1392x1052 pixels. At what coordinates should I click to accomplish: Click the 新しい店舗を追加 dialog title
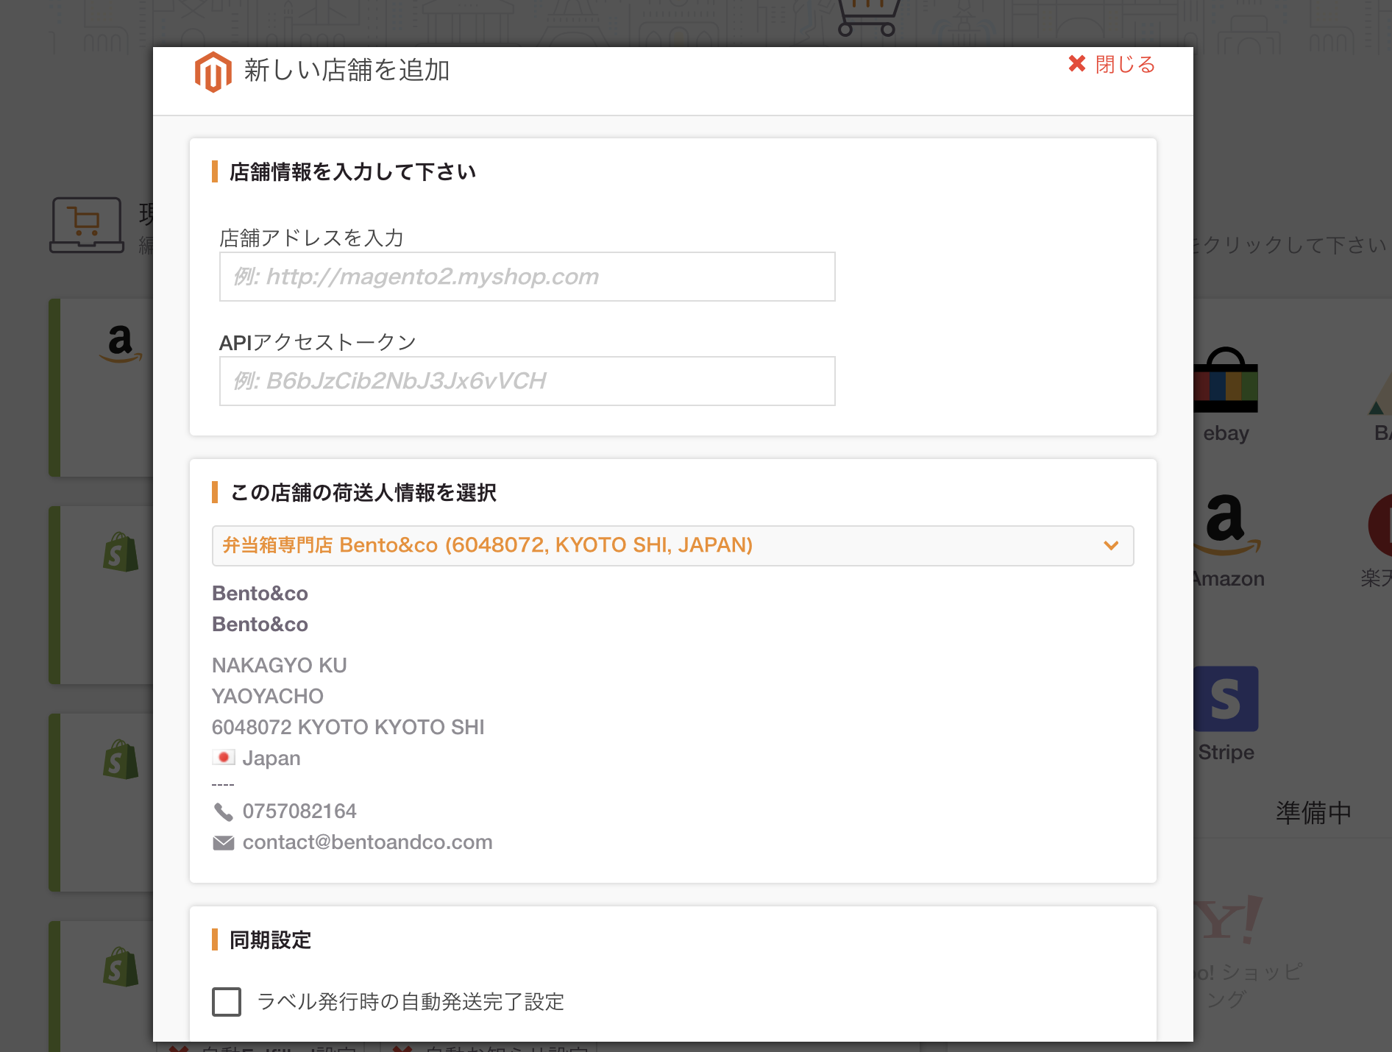[347, 71]
